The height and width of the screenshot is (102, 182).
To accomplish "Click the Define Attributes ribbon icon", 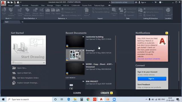I will [x=28, y=12].
